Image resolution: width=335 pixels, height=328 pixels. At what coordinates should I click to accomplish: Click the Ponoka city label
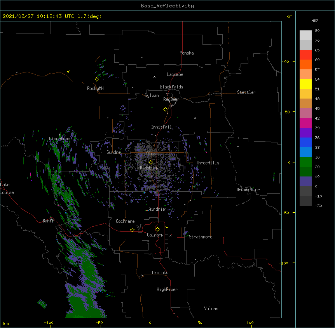[187, 53]
